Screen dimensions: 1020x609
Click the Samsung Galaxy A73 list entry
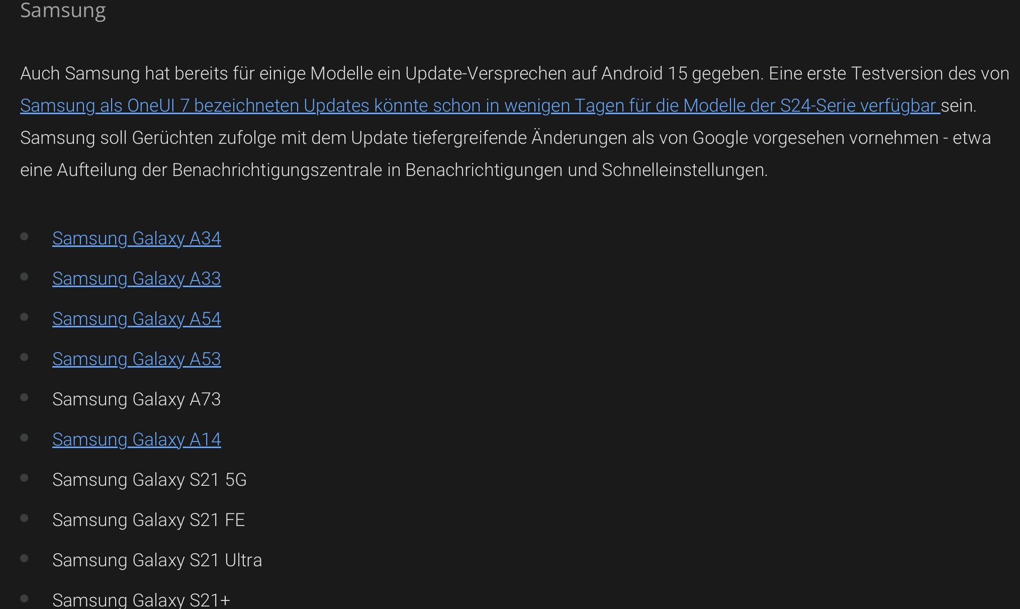pos(137,399)
